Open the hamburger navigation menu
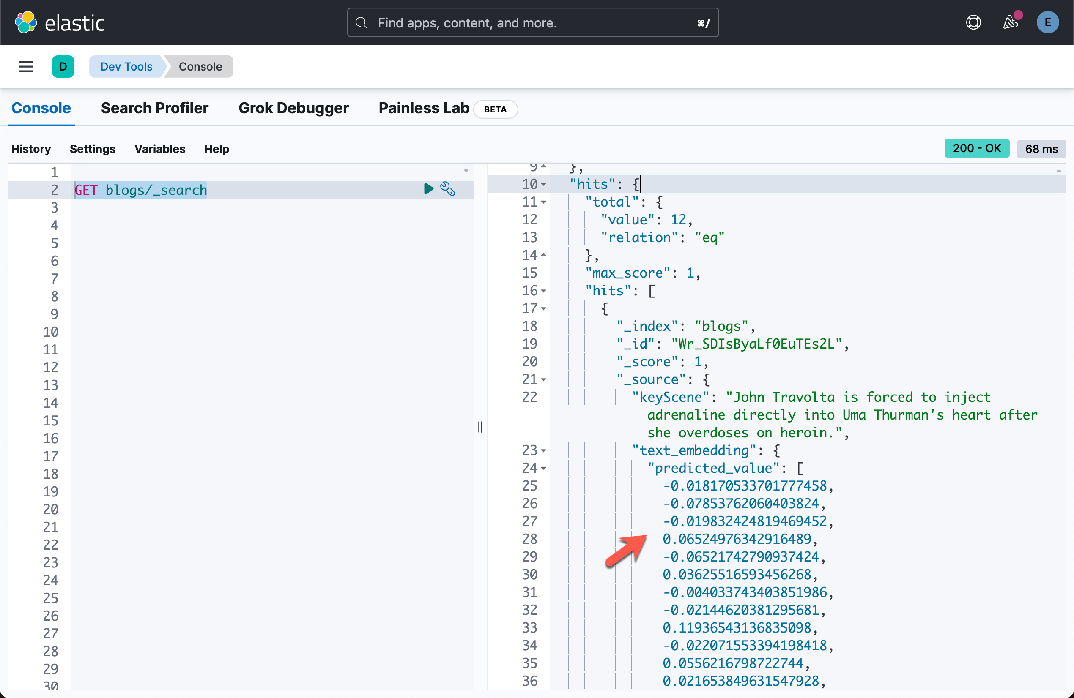The width and height of the screenshot is (1074, 698). coord(26,67)
